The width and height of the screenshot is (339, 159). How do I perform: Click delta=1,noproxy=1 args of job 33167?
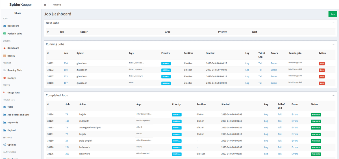point(136,76)
